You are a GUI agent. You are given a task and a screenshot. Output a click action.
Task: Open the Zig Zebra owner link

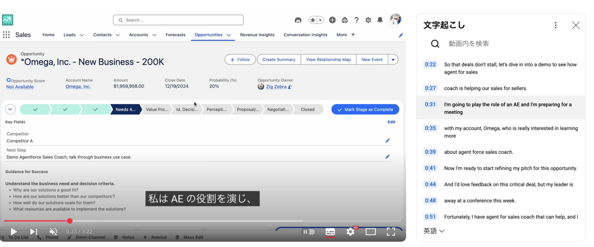276,86
